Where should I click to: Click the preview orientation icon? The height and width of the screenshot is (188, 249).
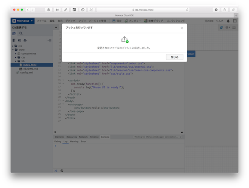pyautogui.click(x=234, y=27)
